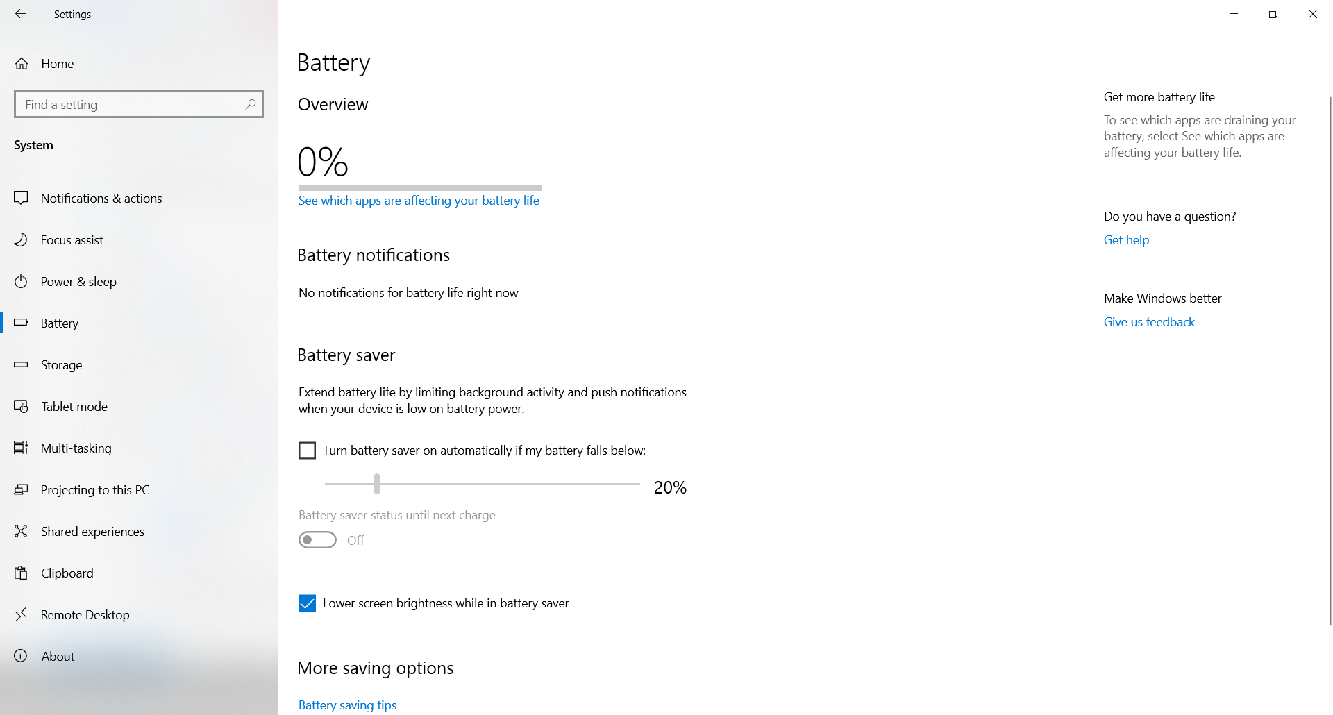Toggle battery saver status switch

click(x=317, y=540)
